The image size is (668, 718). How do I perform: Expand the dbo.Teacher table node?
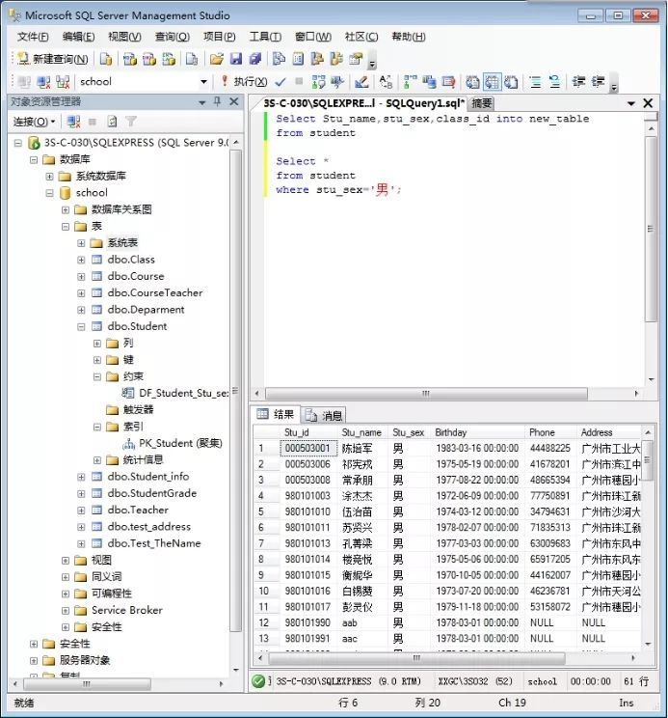click(81, 511)
